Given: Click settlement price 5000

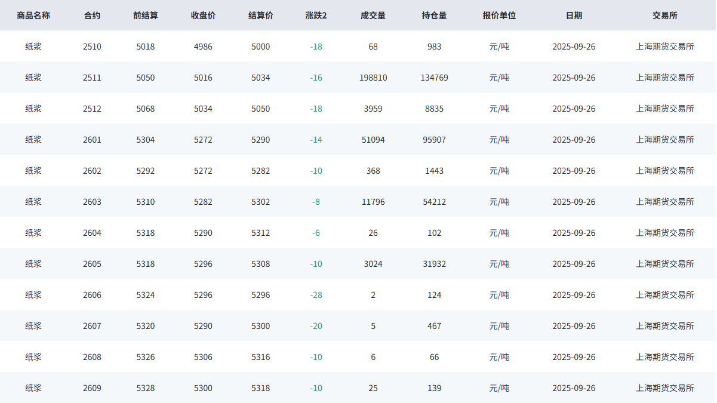Looking at the screenshot, I should tap(260, 47).
